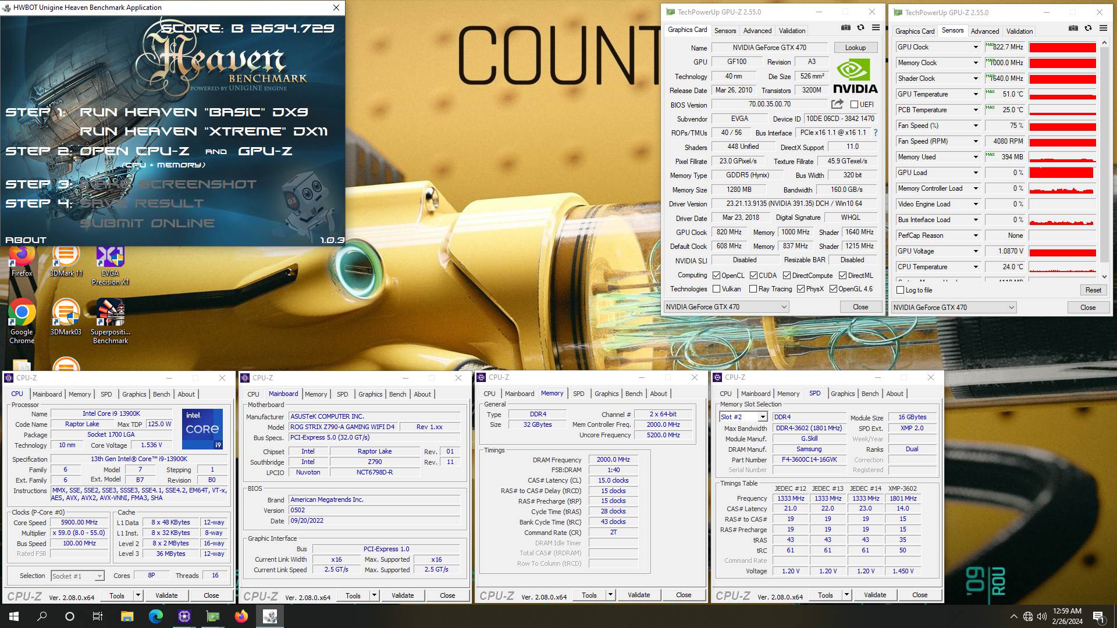Open the notification center icon
The height and width of the screenshot is (628, 1117).
point(1099,616)
